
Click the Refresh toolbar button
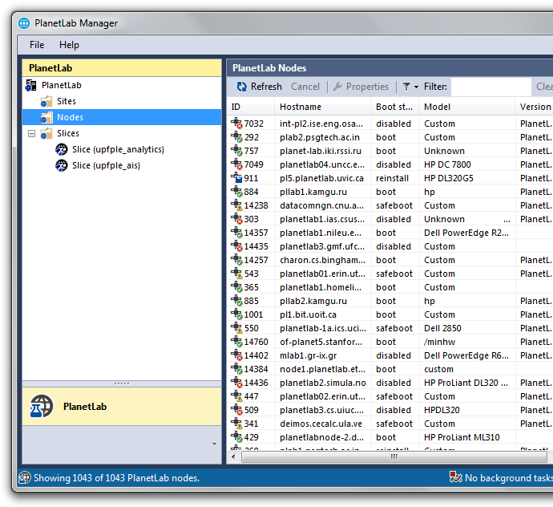coord(259,87)
